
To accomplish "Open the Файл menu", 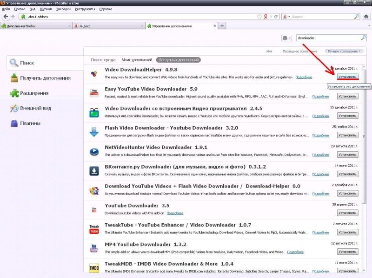I will [x=6, y=9].
